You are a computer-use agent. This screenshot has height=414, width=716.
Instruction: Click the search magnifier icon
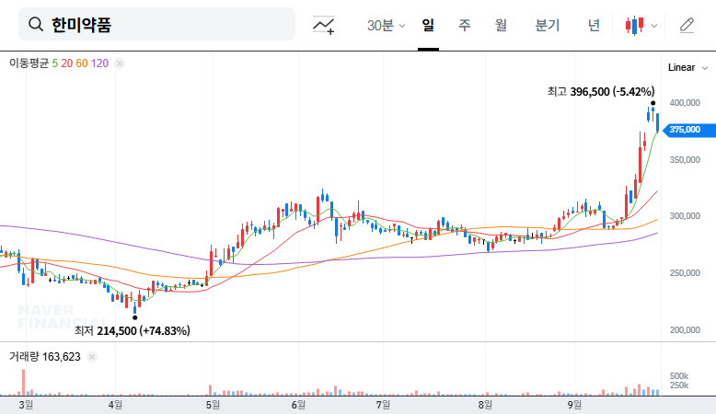click(x=36, y=24)
